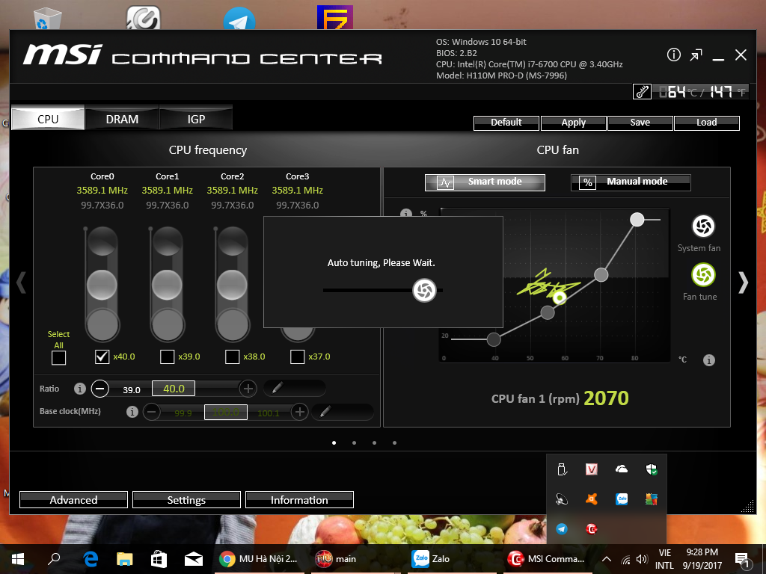Go to next page with right arrow
766x574 pixels.
point(742,282)
